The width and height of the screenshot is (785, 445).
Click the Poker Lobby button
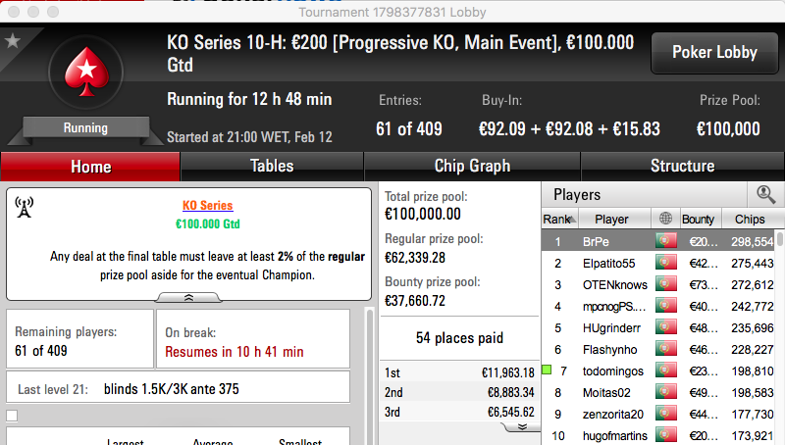[x=714, y=53]
